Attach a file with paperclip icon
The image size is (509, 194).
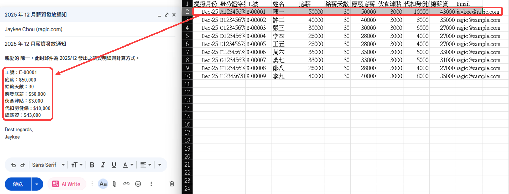[115, 184]
